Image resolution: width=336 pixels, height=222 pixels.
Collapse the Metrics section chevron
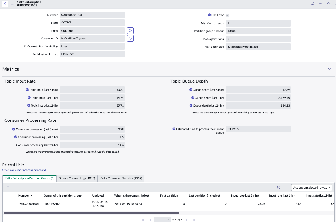pos(329,69)
